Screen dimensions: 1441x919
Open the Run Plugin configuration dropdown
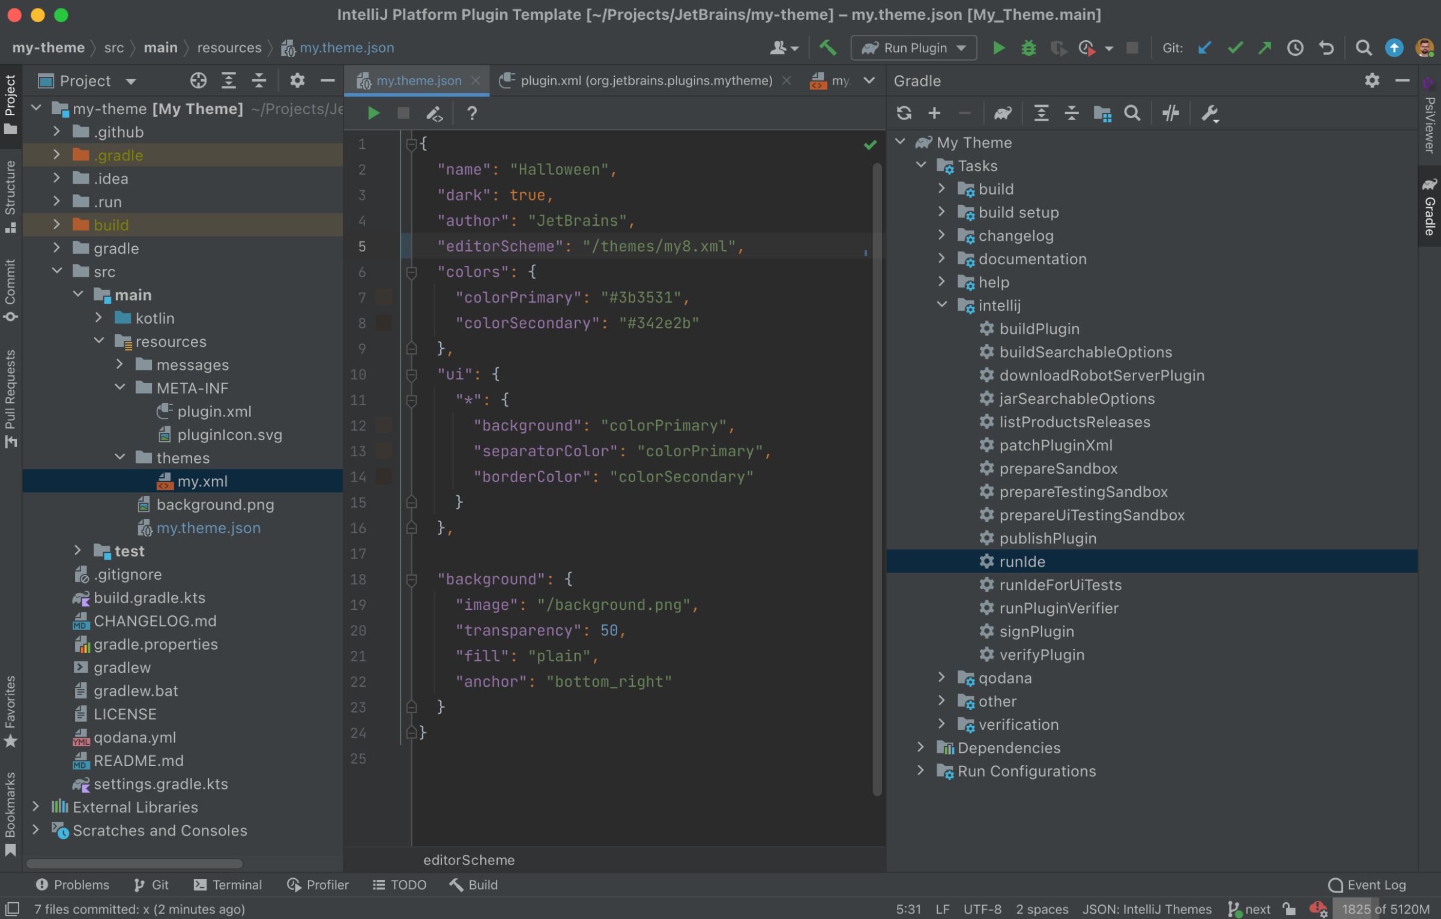point(913,47)
